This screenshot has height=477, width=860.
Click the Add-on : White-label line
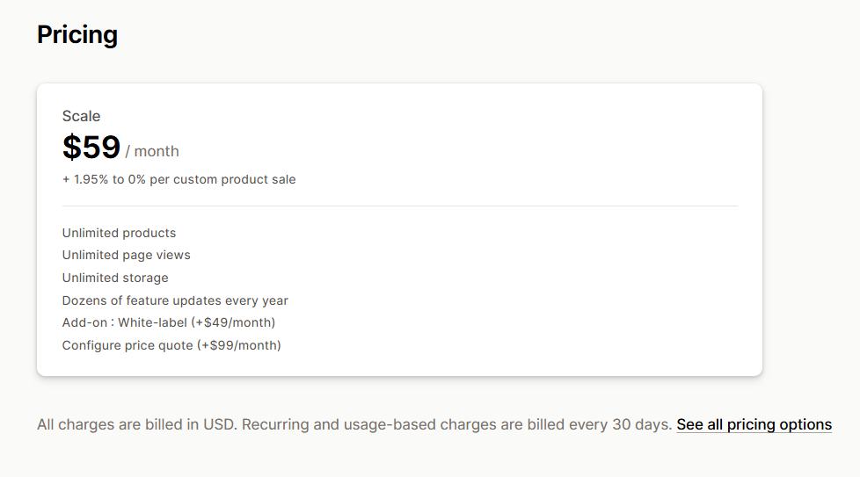[x=168, y=322]
